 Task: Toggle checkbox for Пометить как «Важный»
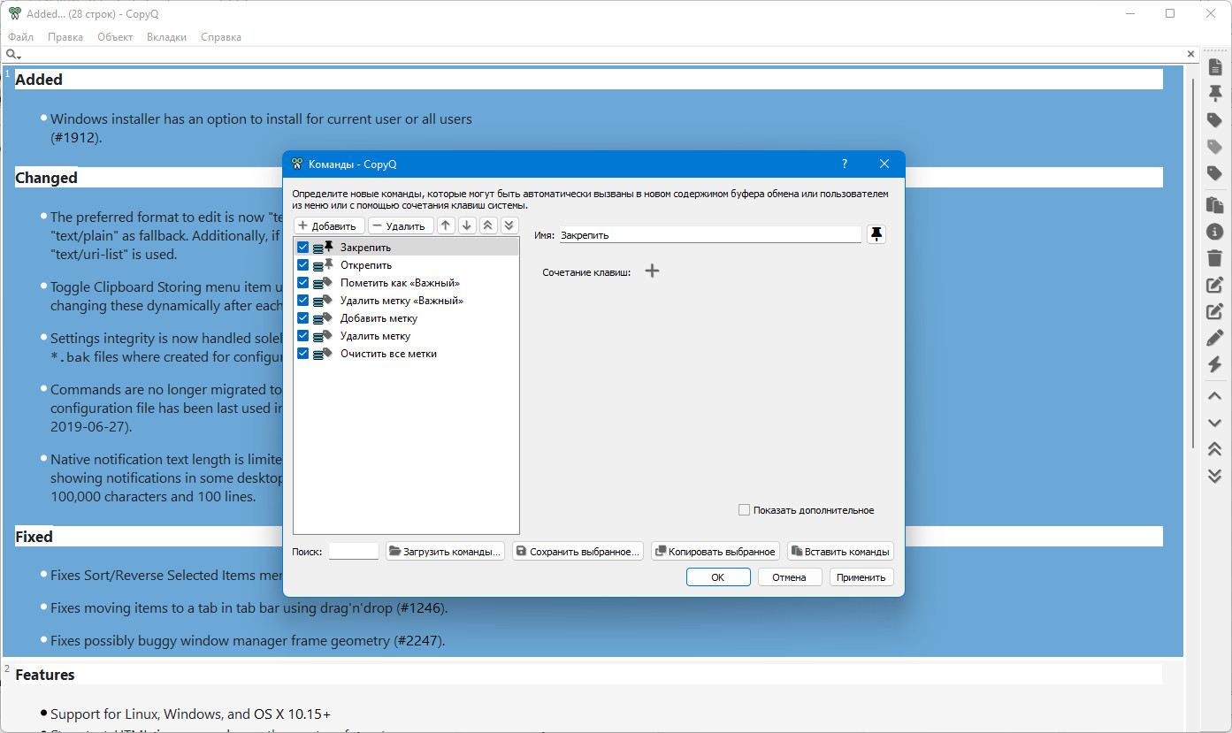303,283
